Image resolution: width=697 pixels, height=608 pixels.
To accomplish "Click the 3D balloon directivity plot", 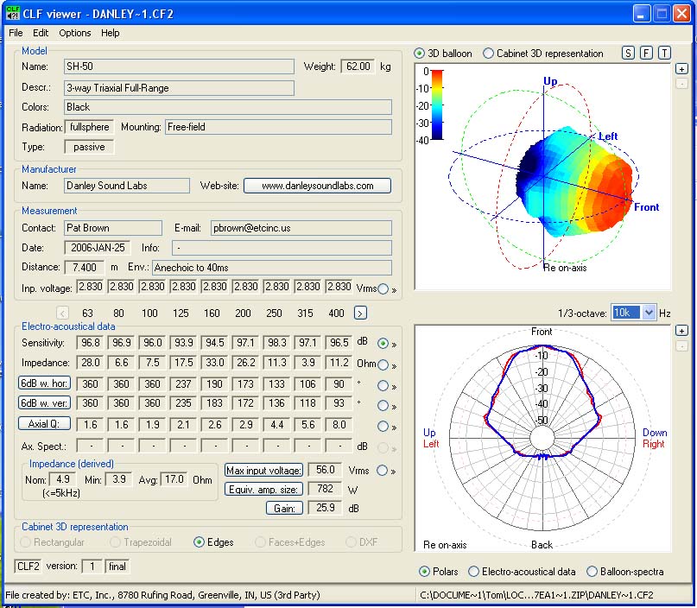I will tap(542, 177).
